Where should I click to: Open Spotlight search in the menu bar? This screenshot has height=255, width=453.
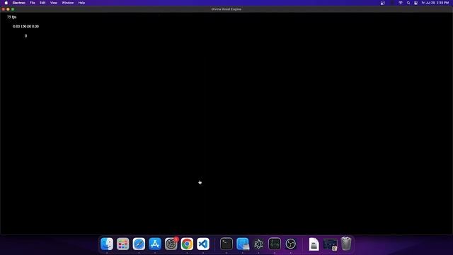click(x=408, y=3)
